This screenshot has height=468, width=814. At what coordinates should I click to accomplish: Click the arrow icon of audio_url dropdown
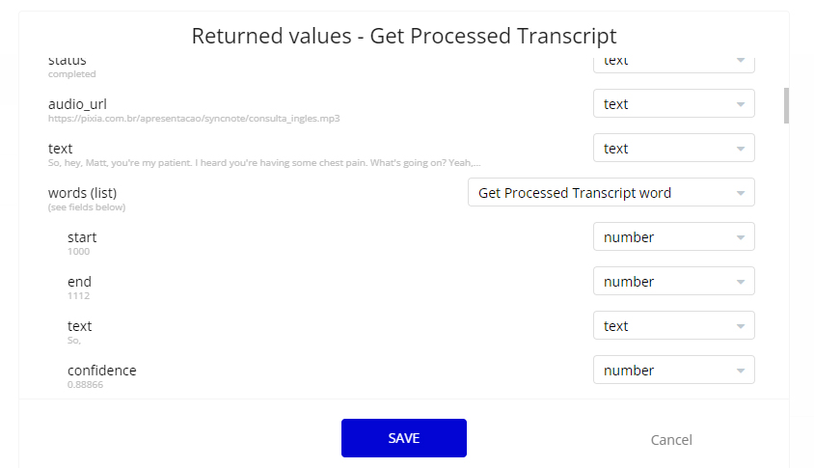point(741,104)
